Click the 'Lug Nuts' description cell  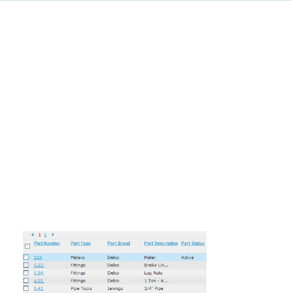click(x=153, y=273)
